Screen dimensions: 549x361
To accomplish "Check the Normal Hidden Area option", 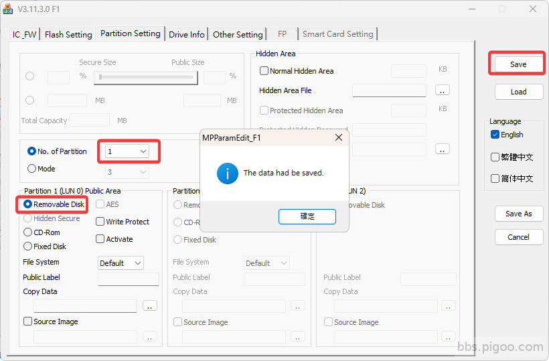I will pos(264,71).
